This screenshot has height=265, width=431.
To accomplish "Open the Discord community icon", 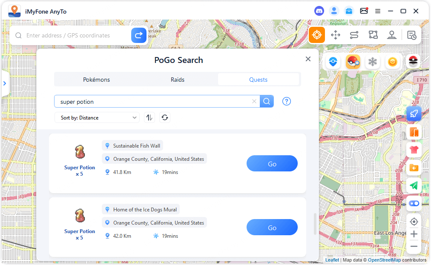I will tap(319, 11).
